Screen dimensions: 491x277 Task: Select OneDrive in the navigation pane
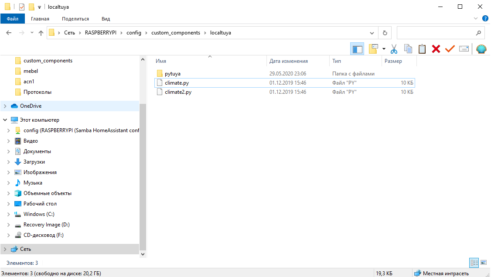(31, 106)
